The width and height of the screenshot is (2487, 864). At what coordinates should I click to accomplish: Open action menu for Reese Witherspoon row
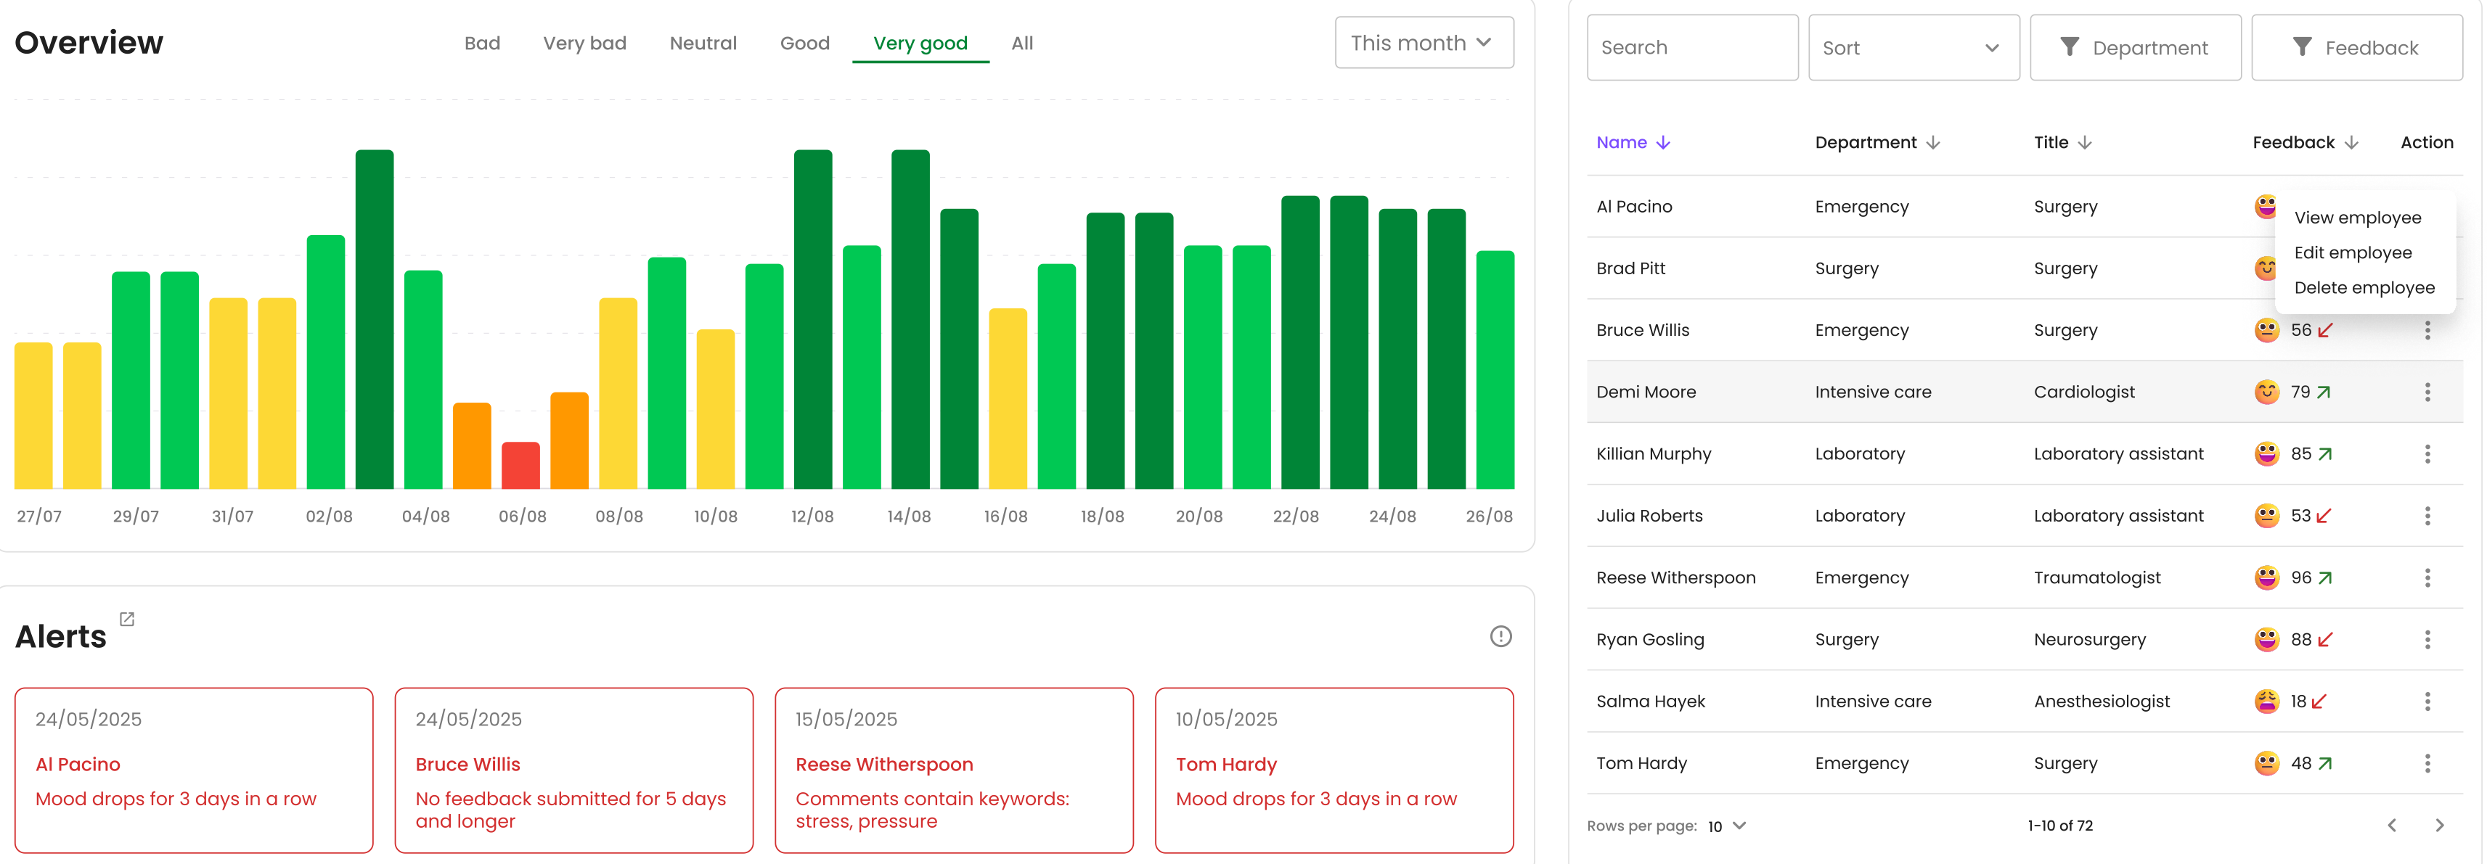tap(2427, 577)
